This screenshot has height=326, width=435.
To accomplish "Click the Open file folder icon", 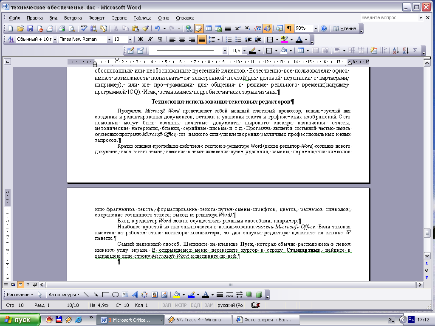I will pyautogui.click(x=20, y=28).
